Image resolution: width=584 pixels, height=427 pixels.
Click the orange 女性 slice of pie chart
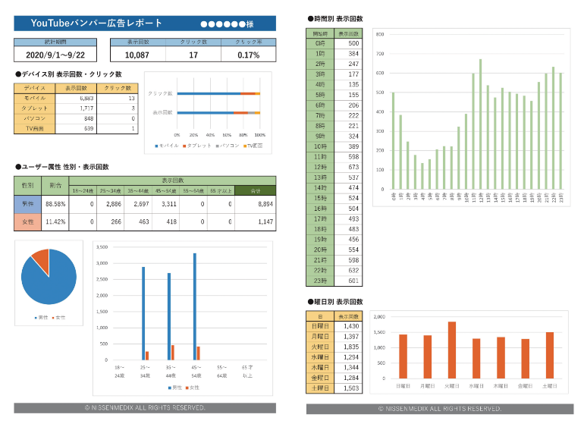(x=39, y=260)
